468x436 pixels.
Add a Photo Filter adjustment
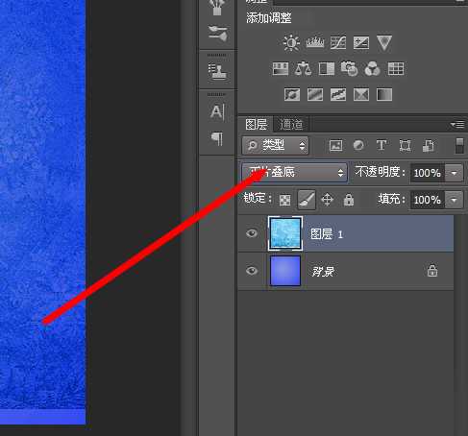tap(349, 68)
